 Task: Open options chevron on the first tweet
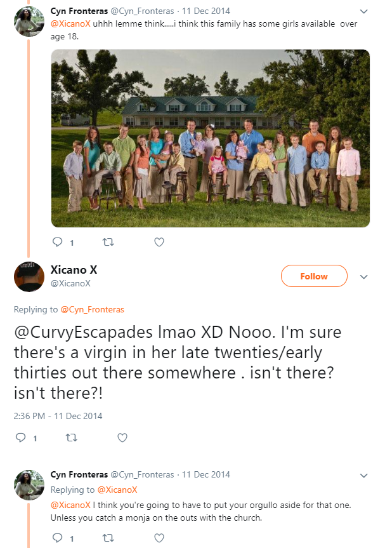tap(363, 11)
